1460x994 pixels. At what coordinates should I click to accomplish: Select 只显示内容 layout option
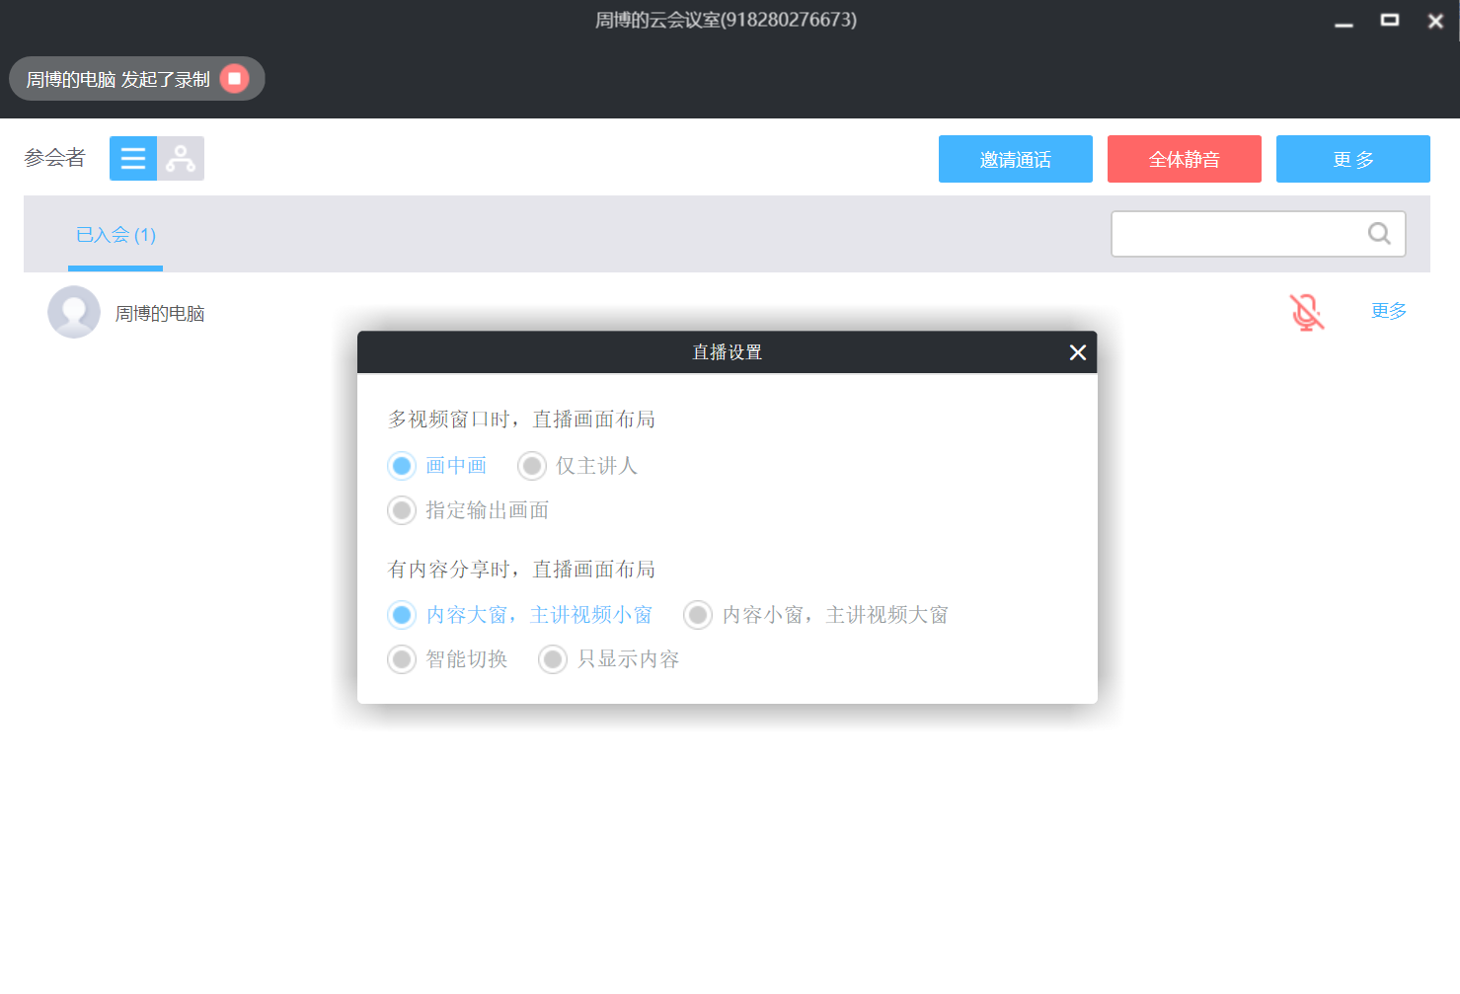click(x=553, y=658)
